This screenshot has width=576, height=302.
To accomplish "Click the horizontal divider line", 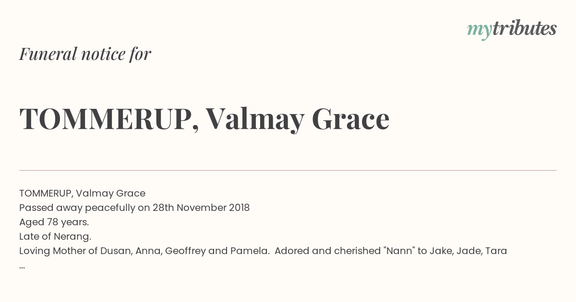I will (x=288, y=170).
